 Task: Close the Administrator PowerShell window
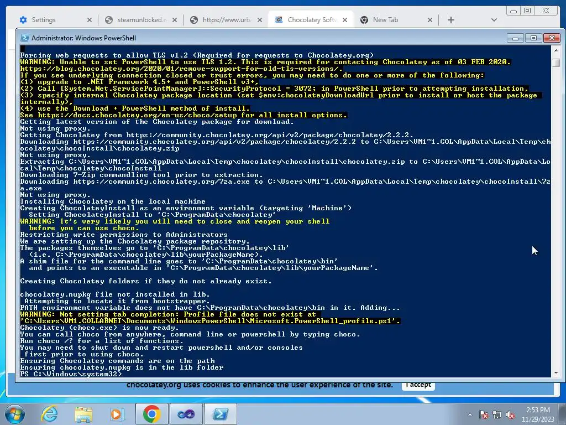point(552,38)
